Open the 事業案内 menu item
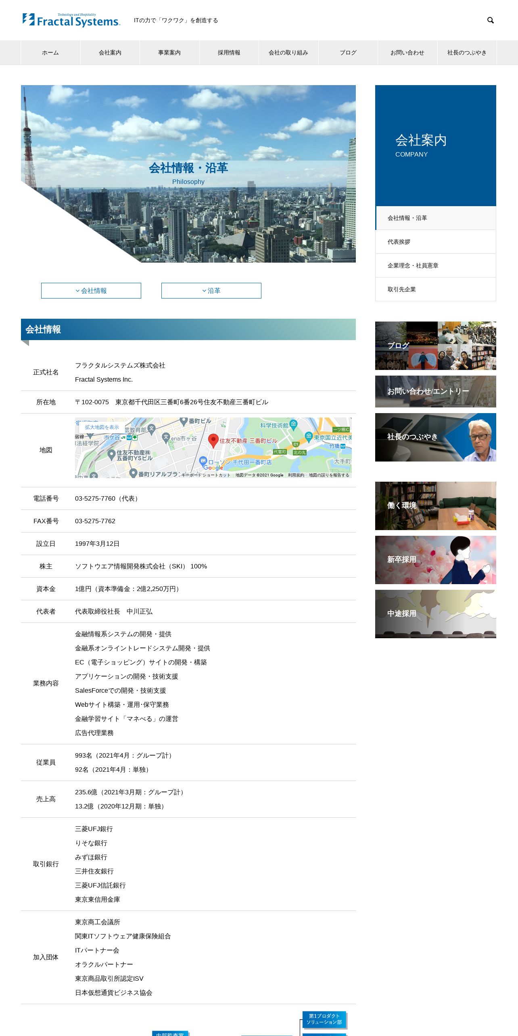This screenshot has height=1036, width=518. pyautogui.click(x=169, y=52)
